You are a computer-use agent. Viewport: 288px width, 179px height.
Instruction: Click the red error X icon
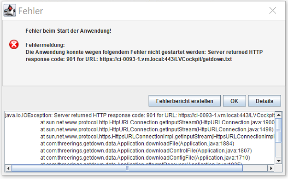click(14, 45)
